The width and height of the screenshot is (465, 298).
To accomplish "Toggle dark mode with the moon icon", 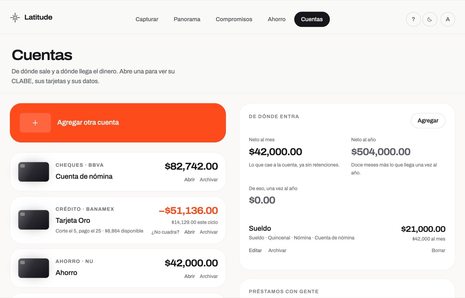I will click(x=430, y=19).
